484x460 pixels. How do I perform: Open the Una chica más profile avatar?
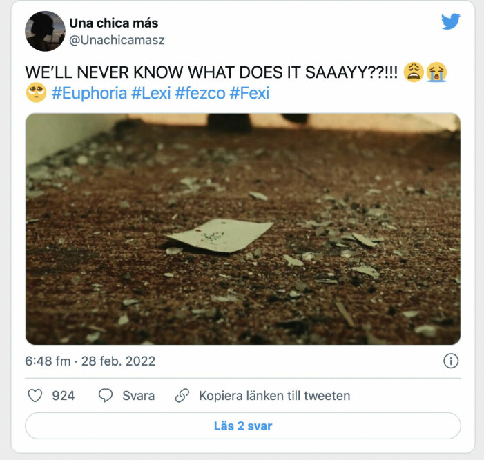[45, 31]
